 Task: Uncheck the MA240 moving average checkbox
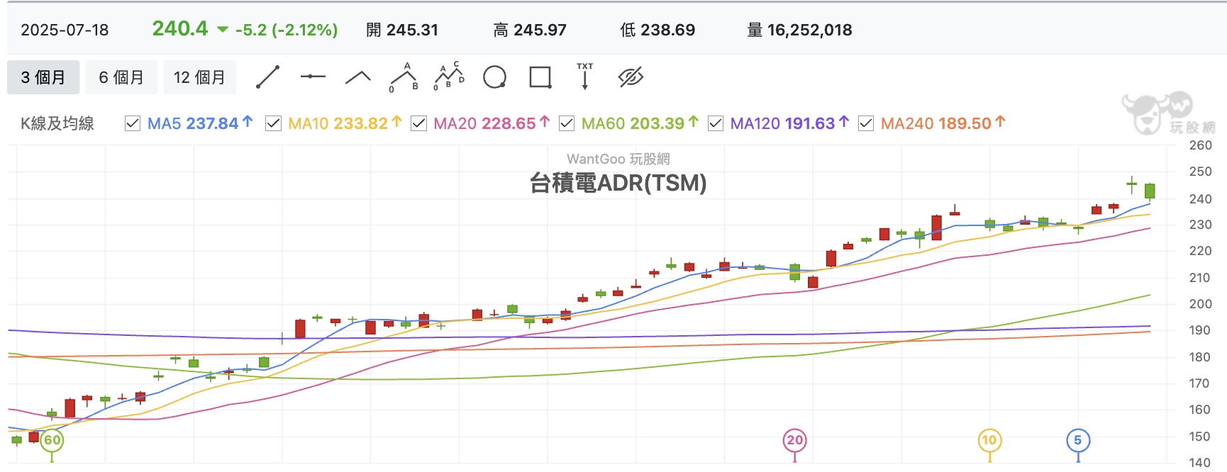865,123
